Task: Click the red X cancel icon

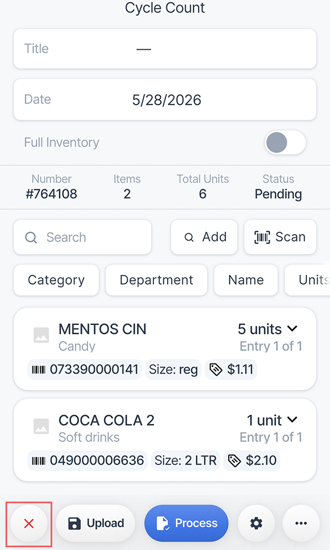Action: point(29,524)
